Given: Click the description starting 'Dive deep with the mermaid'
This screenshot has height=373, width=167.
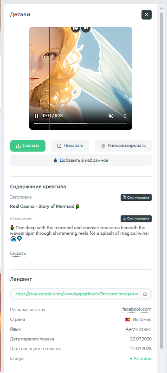Looking at the screenshot, I should [79, 233].
